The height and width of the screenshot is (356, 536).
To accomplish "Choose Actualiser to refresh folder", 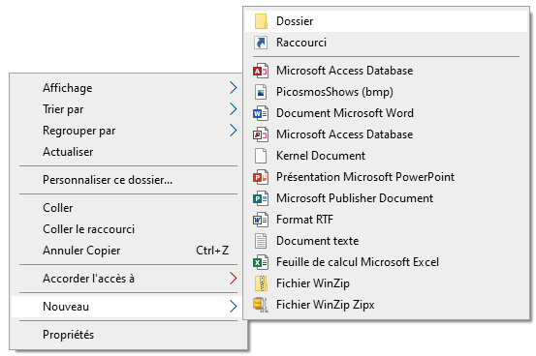I will pyautogui.click(x=126, y=152).
